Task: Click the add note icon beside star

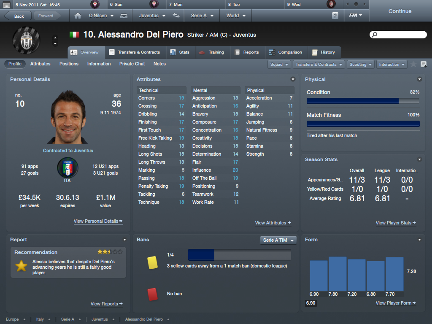Action: click(424, 64)
